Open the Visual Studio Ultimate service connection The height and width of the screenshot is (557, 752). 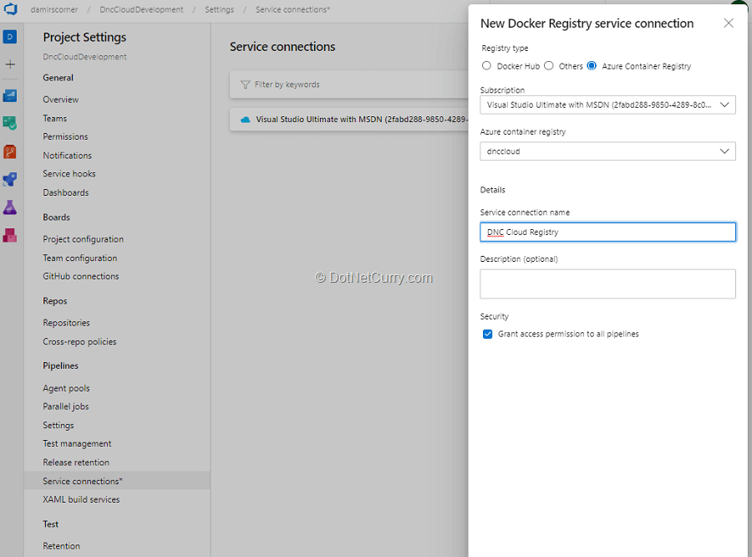(x=349, y=120)
